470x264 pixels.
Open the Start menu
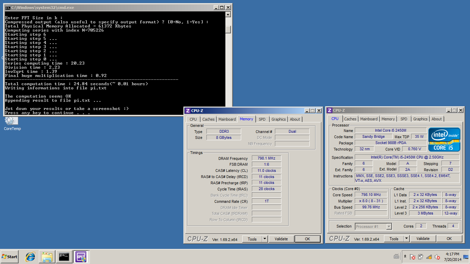pos(10,256)
